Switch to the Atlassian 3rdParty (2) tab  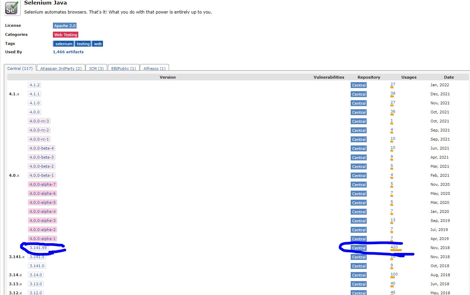[x=61, y=69]
